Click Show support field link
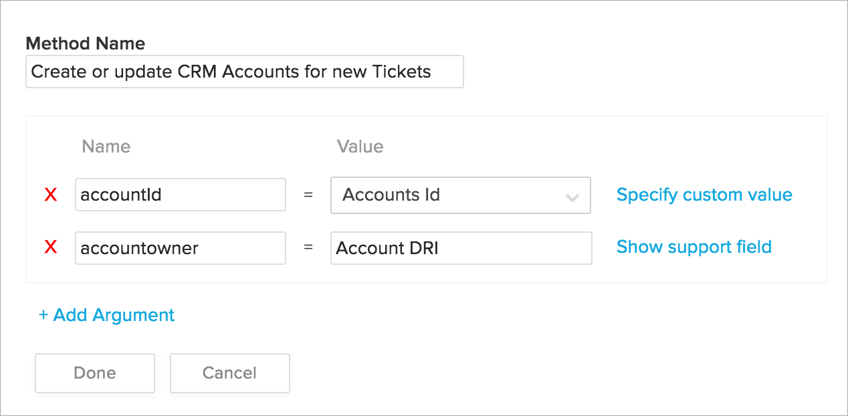This screenshot has height=416, width=848. pos(694,247)
